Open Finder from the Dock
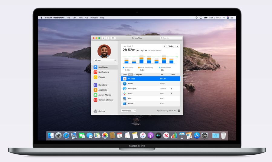The image size is (272, 162). coord(51,135)
